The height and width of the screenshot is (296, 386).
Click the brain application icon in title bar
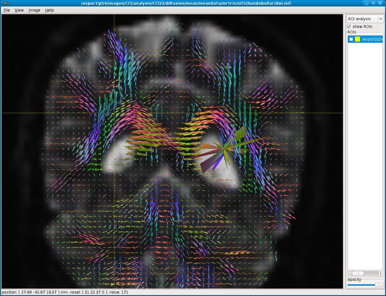[5, 3]
